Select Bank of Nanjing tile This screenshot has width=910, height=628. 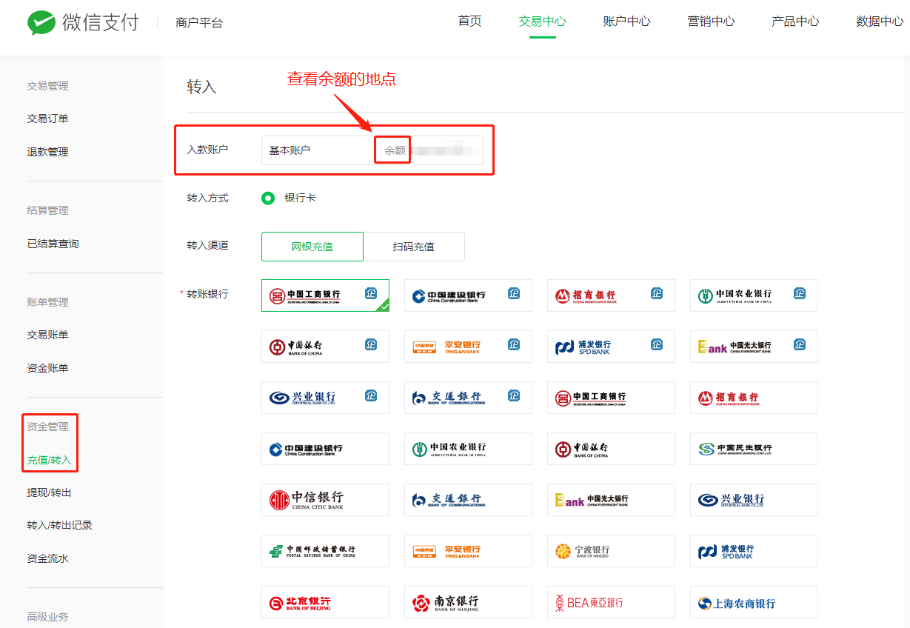(x=468, y=602)
